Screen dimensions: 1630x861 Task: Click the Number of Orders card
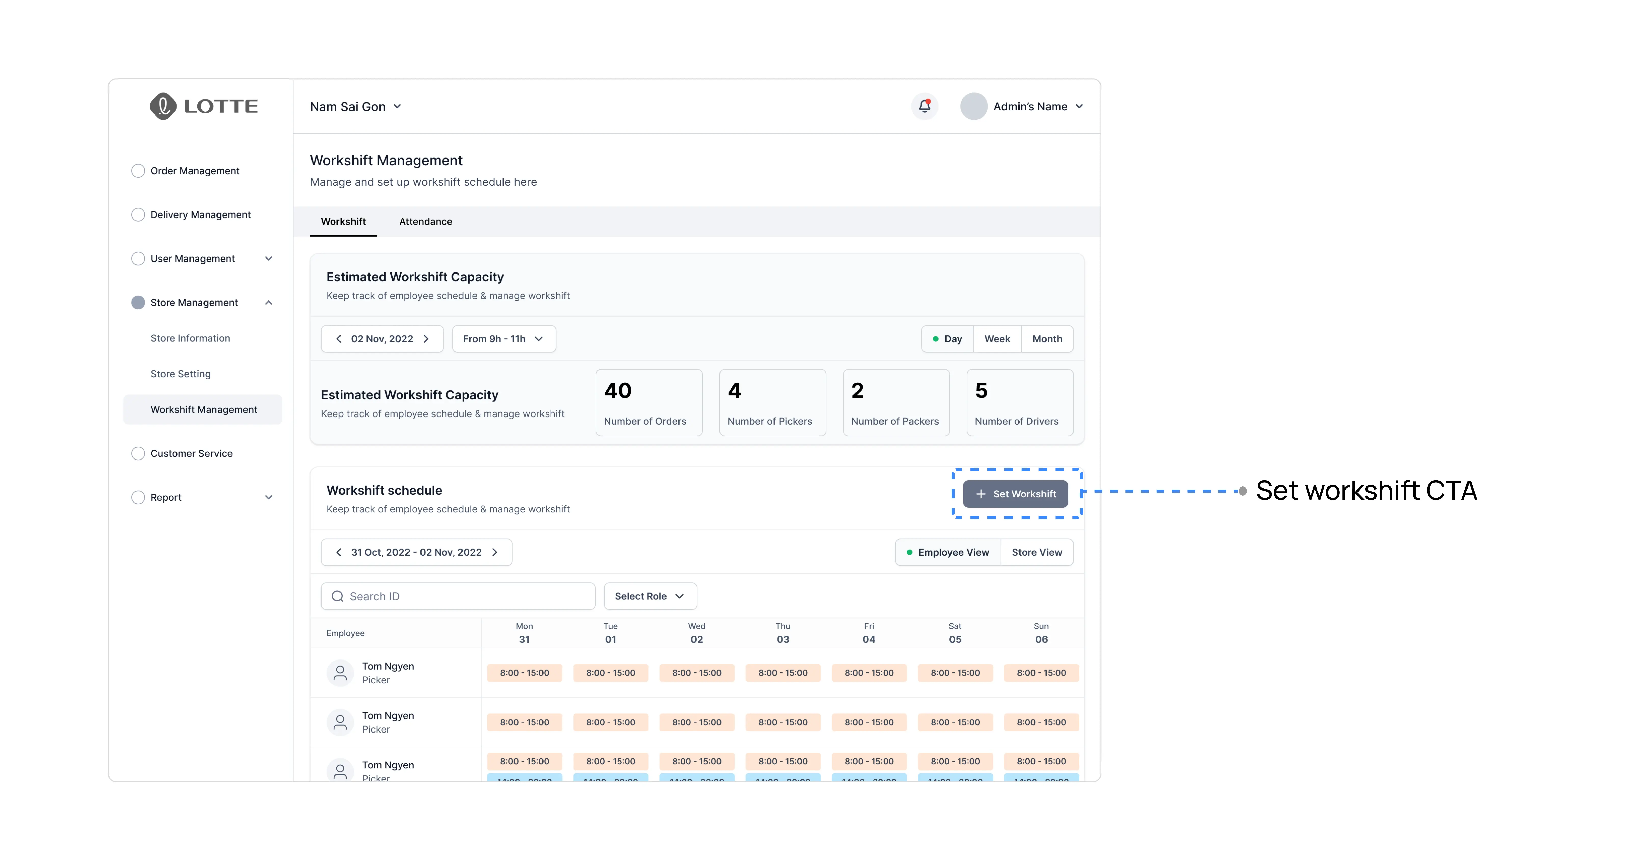pos(649,403)
